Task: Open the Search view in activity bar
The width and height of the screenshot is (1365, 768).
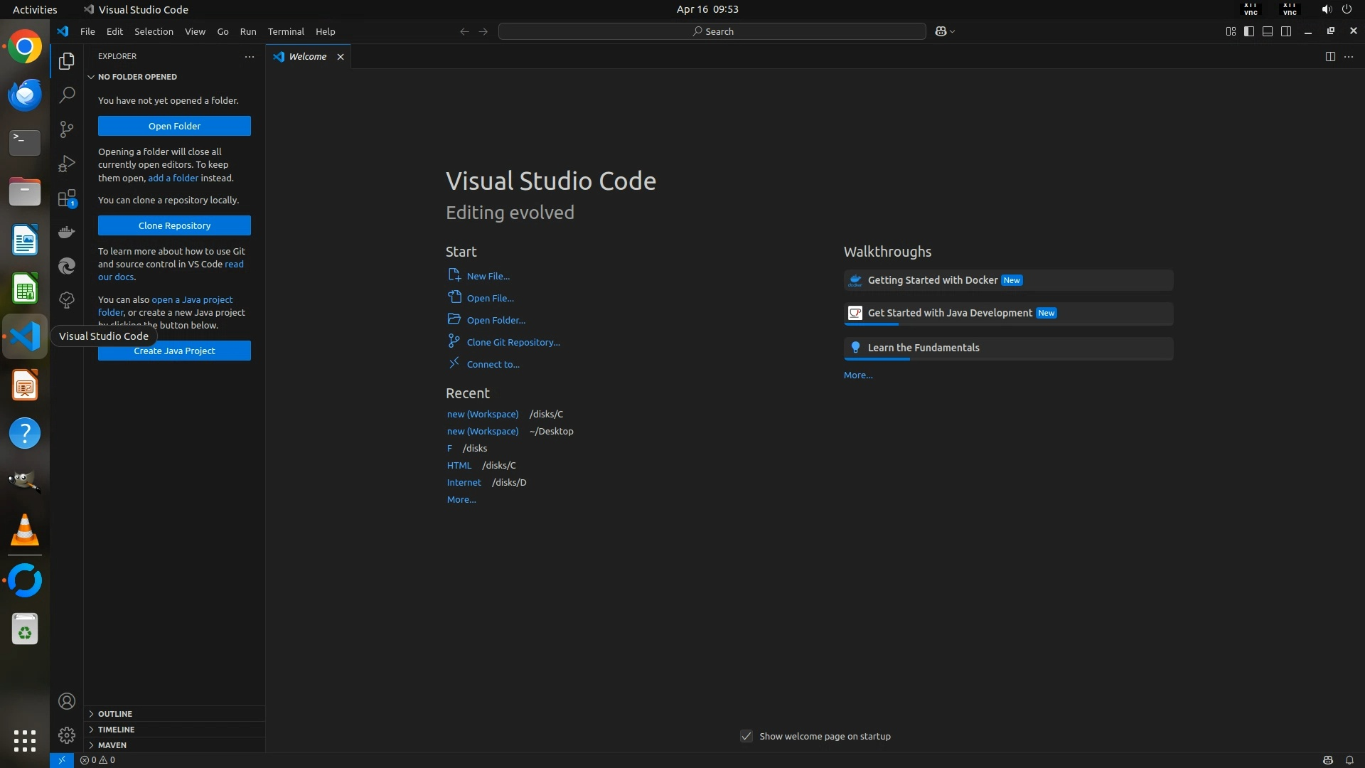Action: (x=67, y=95)
